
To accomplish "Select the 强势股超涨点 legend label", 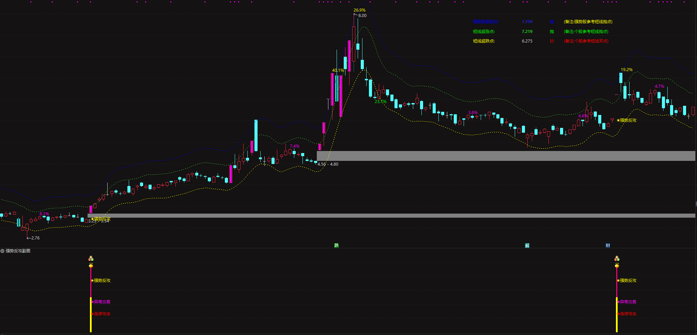I will (x=485, y=22).
